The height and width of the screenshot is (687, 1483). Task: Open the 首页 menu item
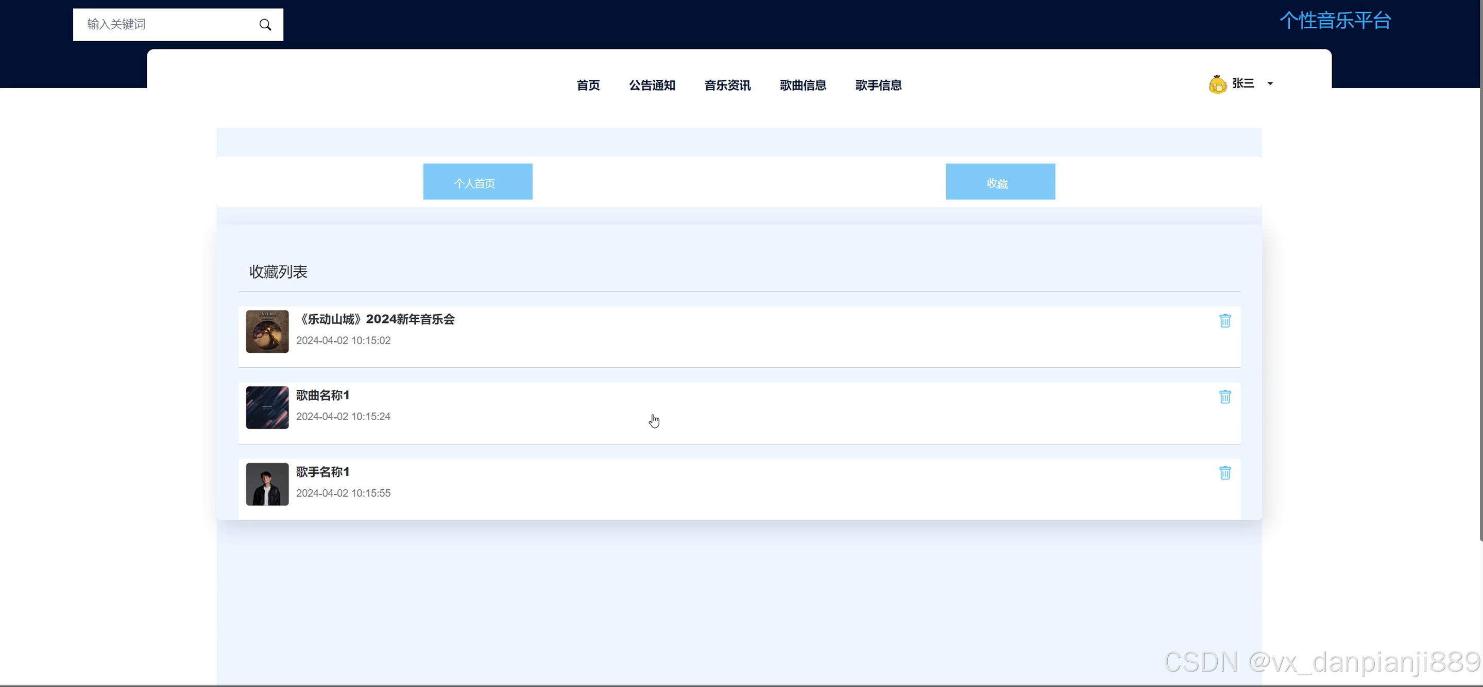(x=588, y=85)
